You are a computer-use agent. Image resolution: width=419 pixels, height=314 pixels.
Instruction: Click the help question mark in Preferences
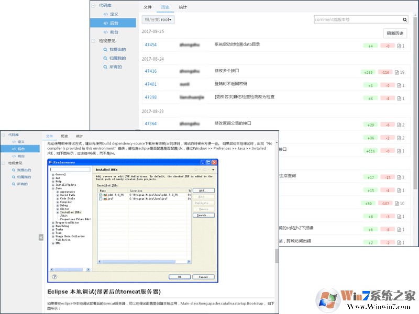54,276
